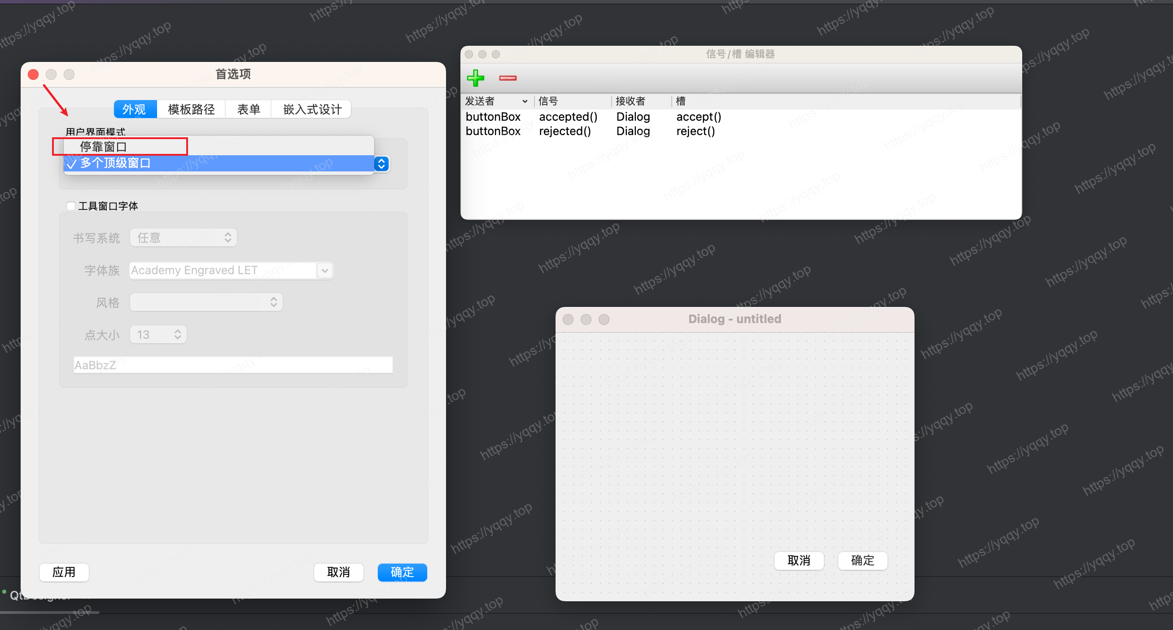Select 多个顶级窗口 option

coord(115,163)
